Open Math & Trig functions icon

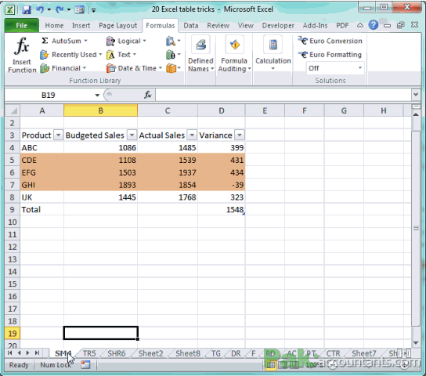point(171,55)
